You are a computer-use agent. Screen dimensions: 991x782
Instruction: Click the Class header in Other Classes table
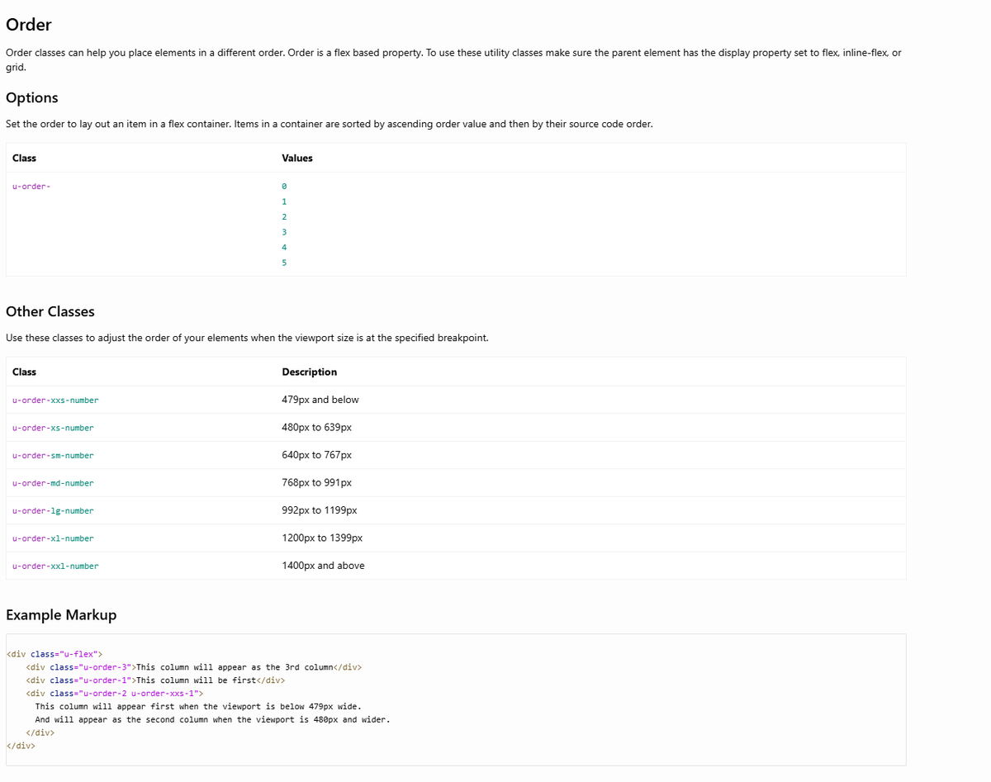click(x=25, y=372)
